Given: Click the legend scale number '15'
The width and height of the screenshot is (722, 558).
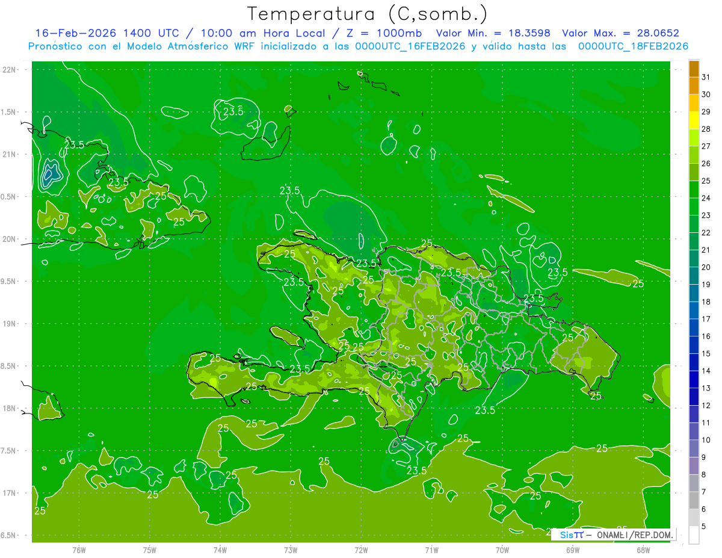Looking at the screenshot, I should click(706, 353).
